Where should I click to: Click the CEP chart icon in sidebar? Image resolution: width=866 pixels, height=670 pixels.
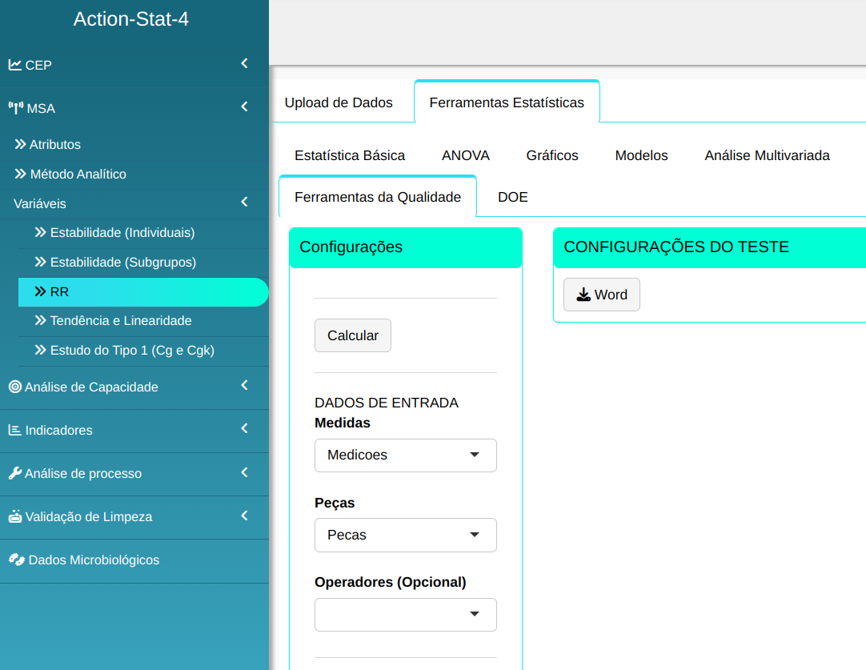point(15,65)
